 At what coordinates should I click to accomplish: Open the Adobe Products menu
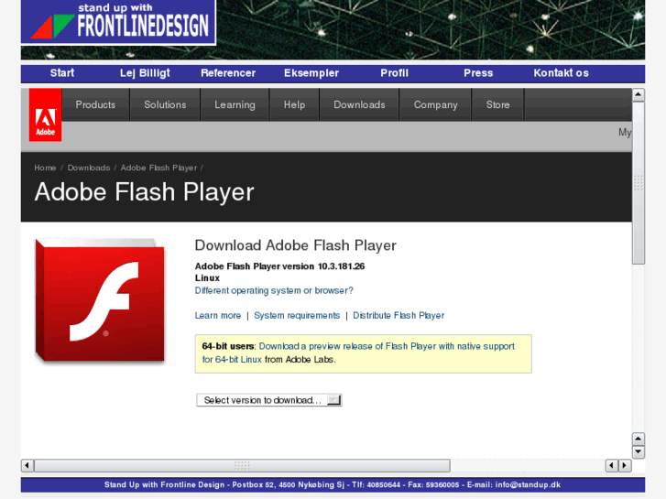[x=95, y=105]
